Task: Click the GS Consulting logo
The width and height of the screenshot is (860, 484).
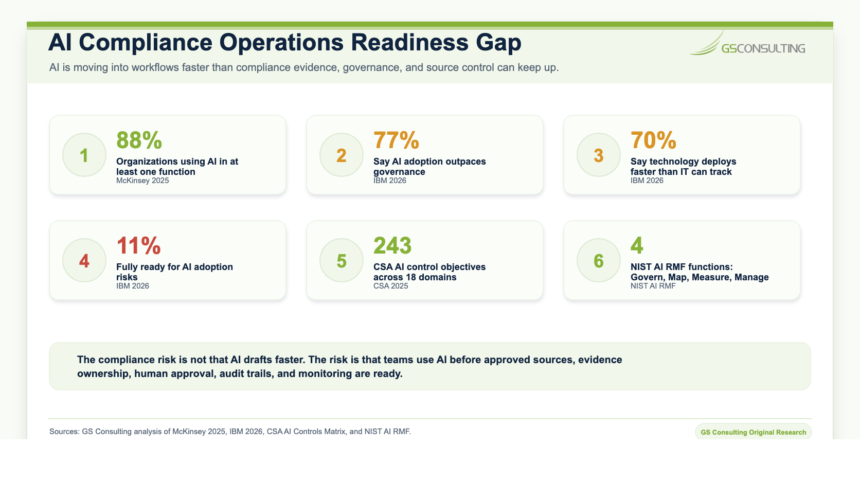Action: [747, 43]
